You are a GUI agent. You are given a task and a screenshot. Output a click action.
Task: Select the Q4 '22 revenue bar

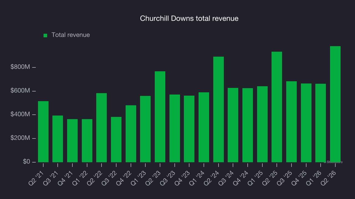(x=131, y=134)
